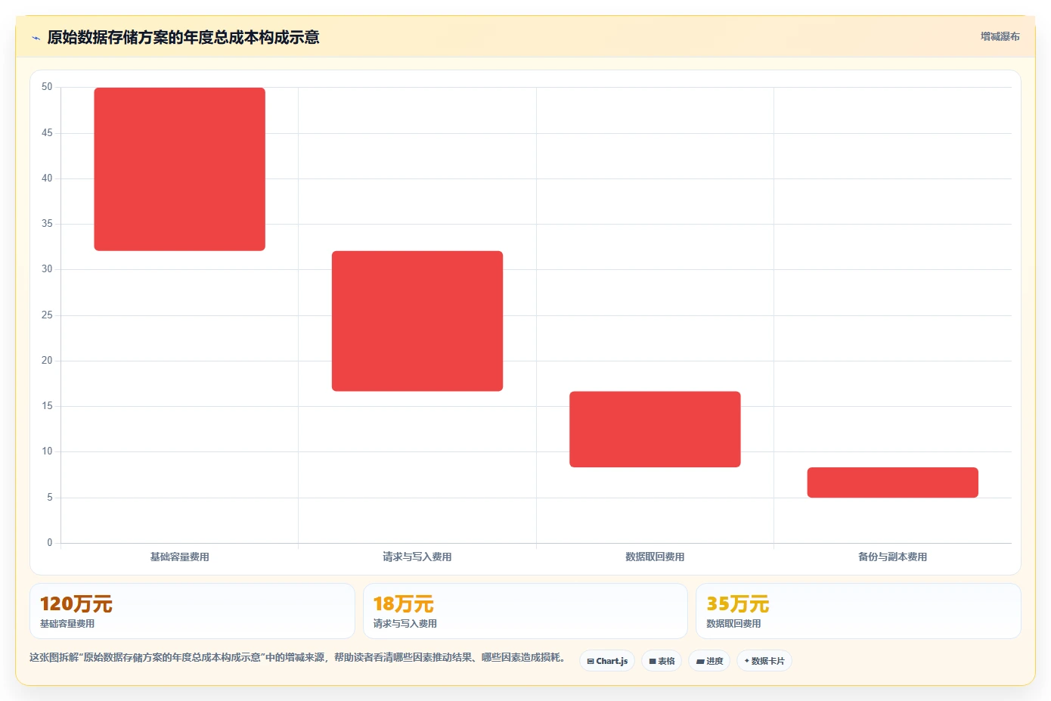Click the x-axis label 请求与写入费用
This screenshot has width=1051, height=701.
[x=417, y=557]
